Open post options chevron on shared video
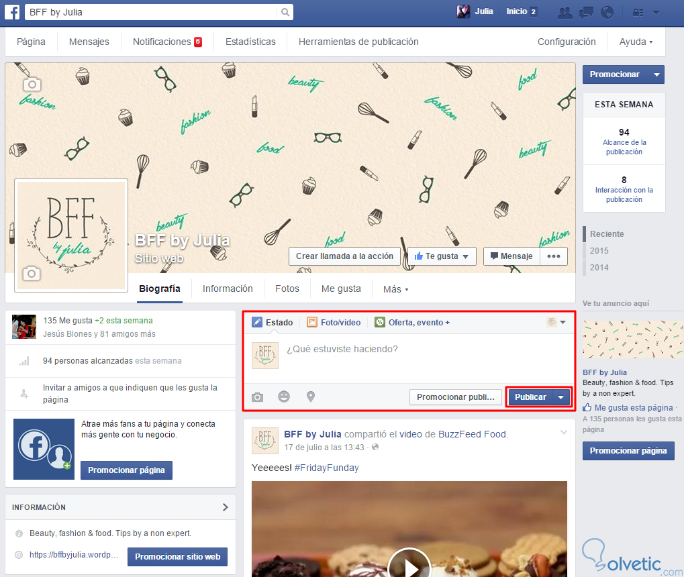The image size is (684, 577). click(x=564, y=432)
